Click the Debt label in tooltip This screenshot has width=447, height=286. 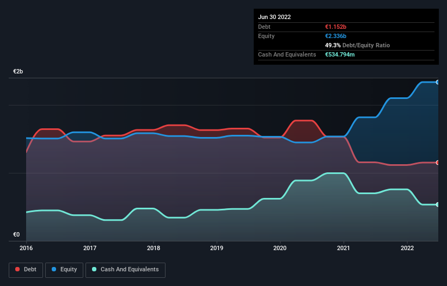click(x=264, y=27)
